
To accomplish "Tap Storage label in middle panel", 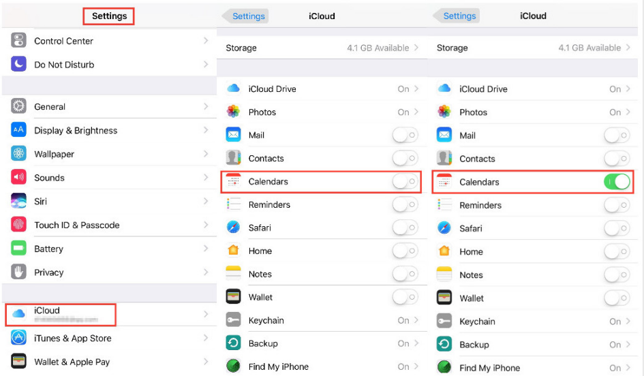I will [x=241, y=48].
